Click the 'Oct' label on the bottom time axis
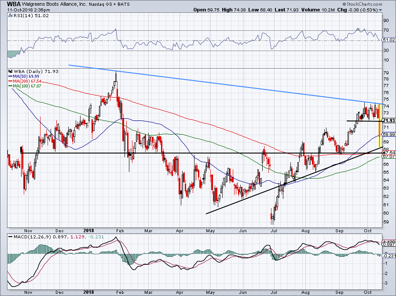396x296 pixels. (x=368, y=292)
